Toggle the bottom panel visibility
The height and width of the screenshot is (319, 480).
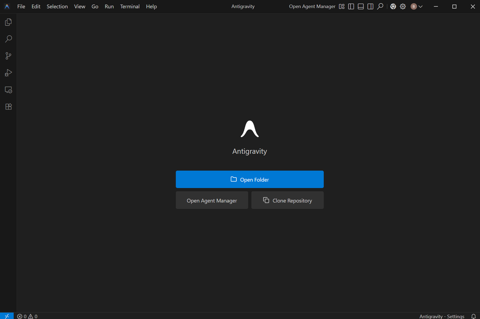point(360,6)
